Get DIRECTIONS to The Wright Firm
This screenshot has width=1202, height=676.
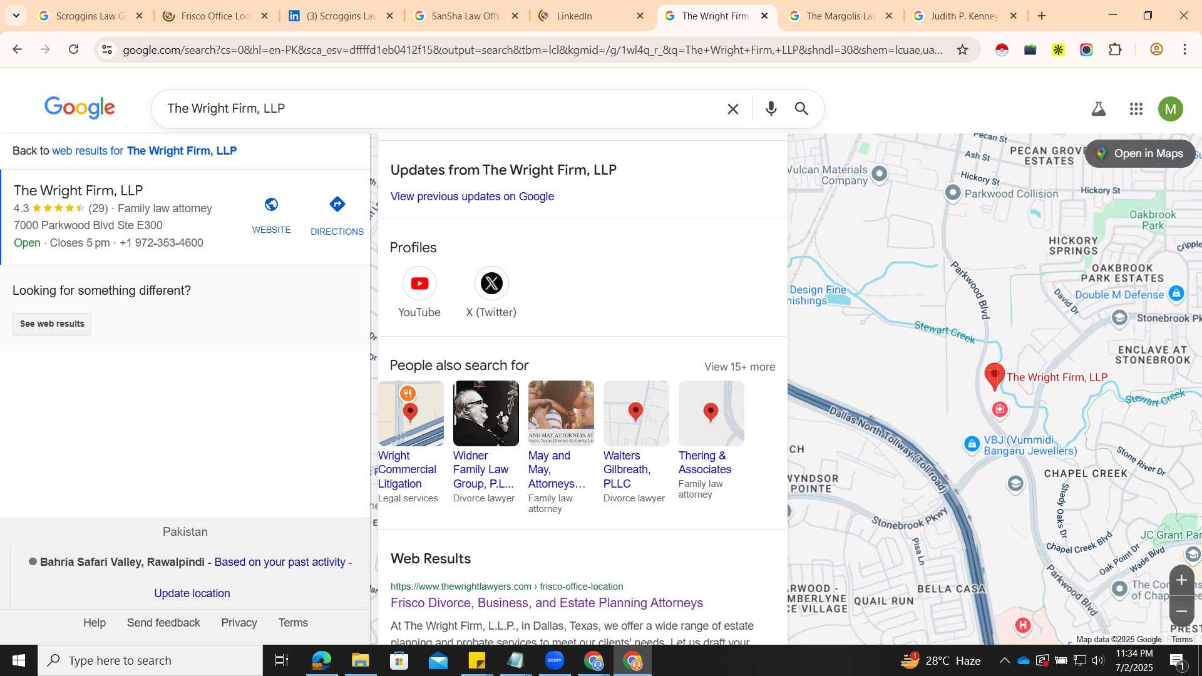[337, 215]
